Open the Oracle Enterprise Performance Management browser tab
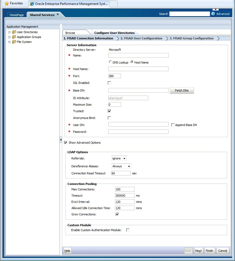Screen dimensions: 235x261 (x=69, y=4)
